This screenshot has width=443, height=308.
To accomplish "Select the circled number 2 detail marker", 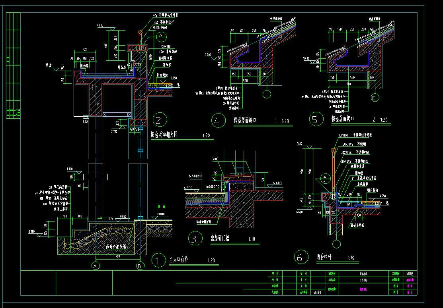I will [160, 120].
